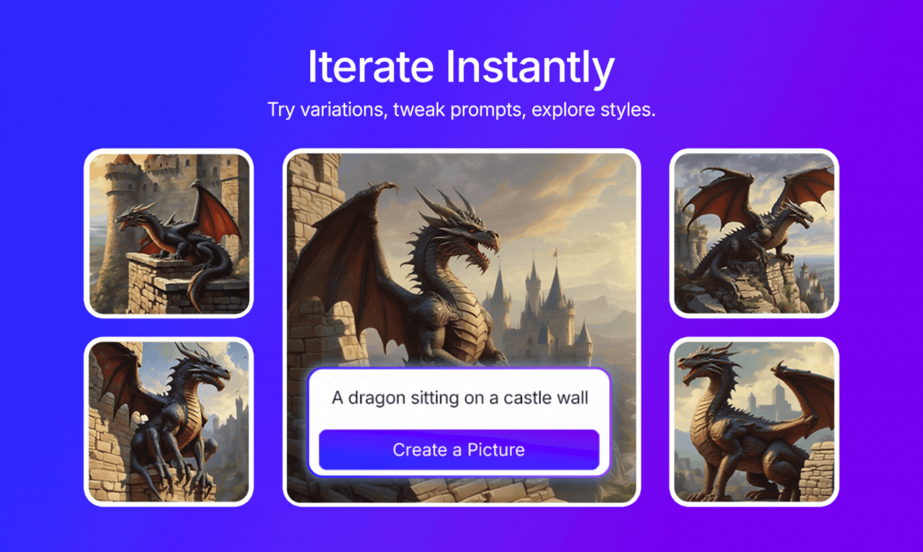Select the dragon on castle tower thumbnail
Screen dimensions: 923x552
pos(169,233)
